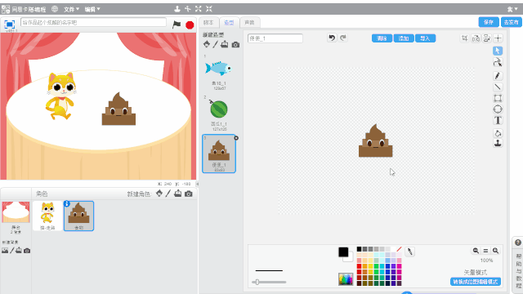Viewport: 523px width, 294px height.
Task: Select the cut scissors tool in top bar
Action: pyautogui.click(x=188, y=9)
